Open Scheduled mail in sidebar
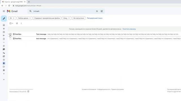This screenshot has height=101, width=181. [x=4, y=53]
